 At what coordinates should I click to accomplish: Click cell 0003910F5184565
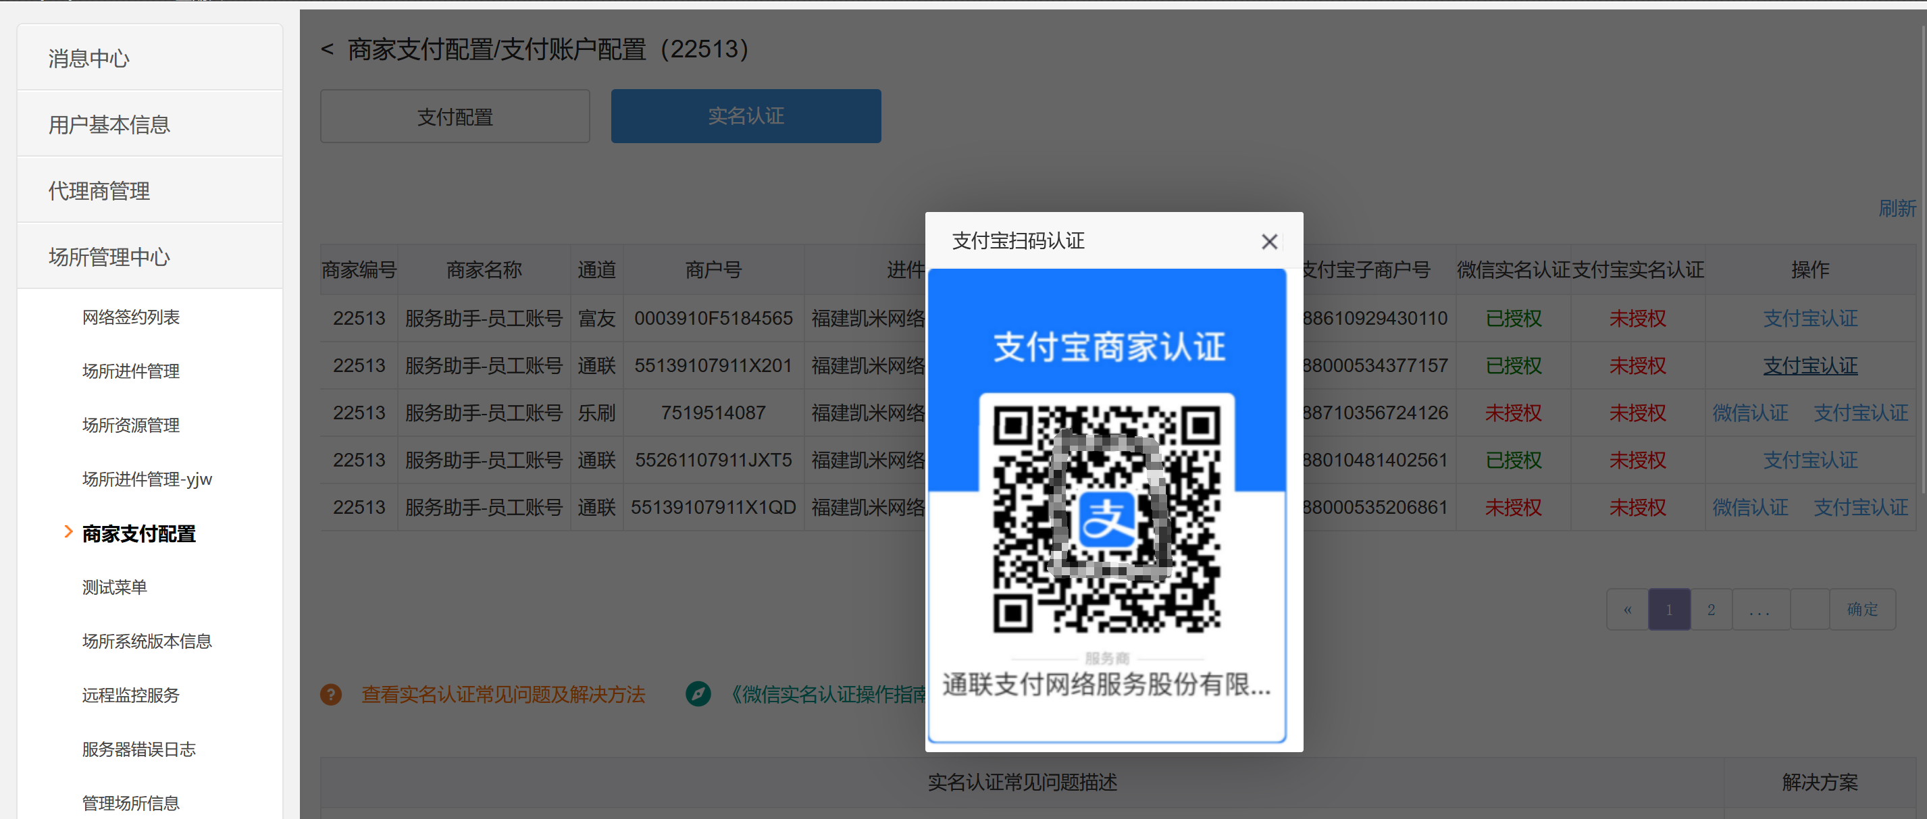pyautogui.click(x=713, y=319)
